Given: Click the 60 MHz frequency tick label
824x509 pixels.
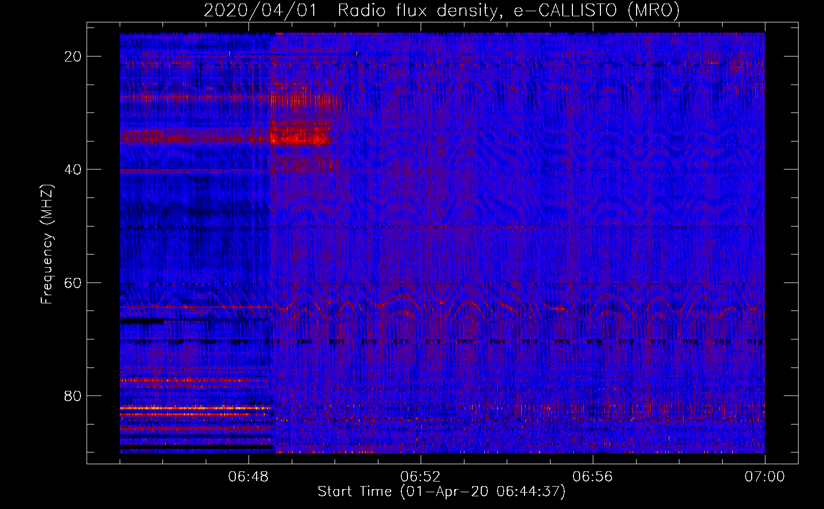Looking at the screenshot, I should pyautogui.click(x=73, y=282).
